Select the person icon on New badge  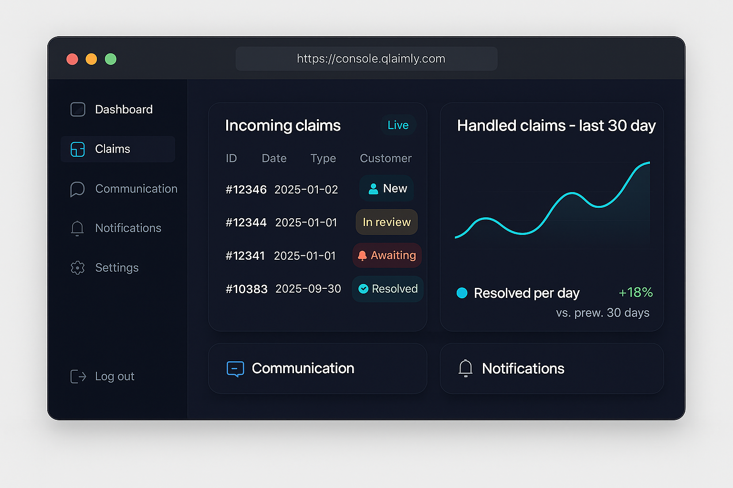373,188
